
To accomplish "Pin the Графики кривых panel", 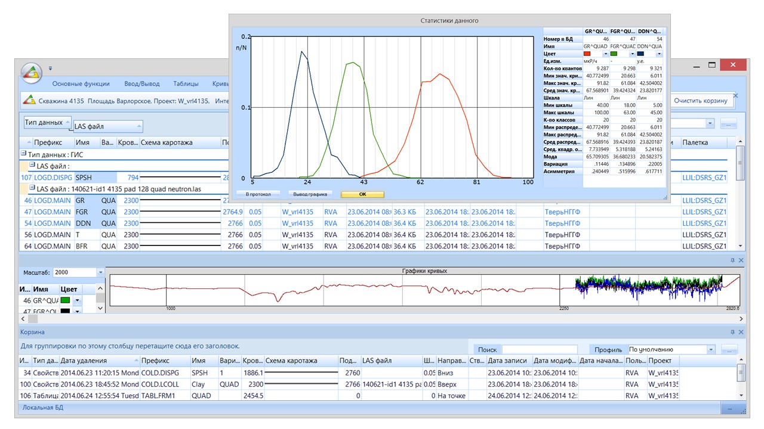I will point(733,260).
